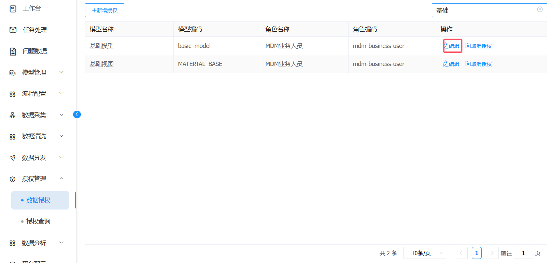
Task: Click the 问题数据 document icon
Action: tap(13, 51)
